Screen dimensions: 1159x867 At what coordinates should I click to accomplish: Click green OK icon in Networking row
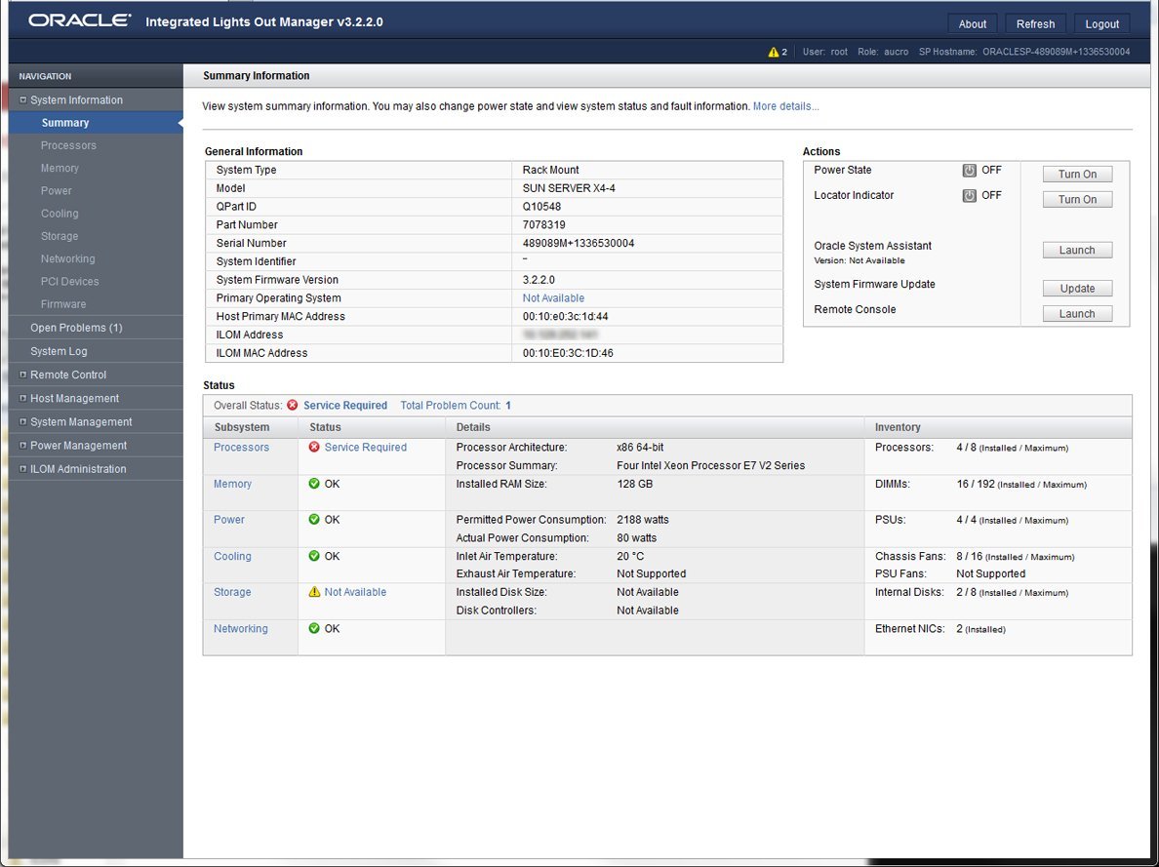(x=314, y=628)
